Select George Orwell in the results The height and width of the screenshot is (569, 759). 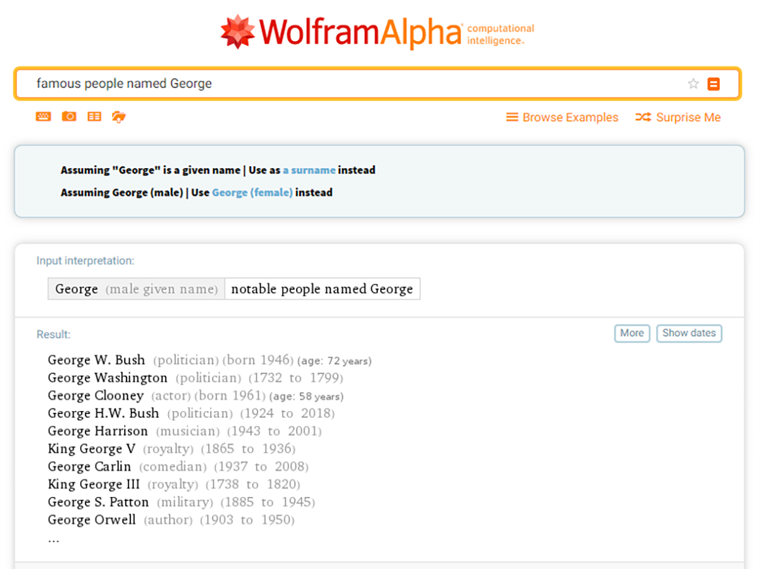pos(91,520)
